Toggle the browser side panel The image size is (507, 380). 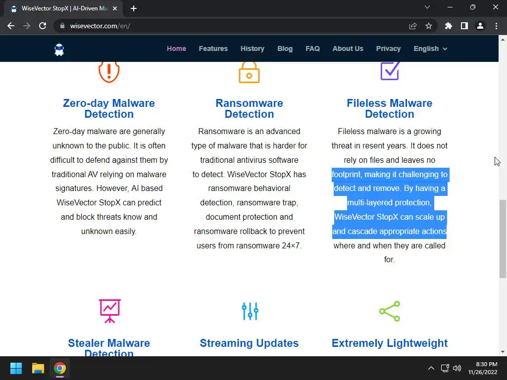click(x=464, y=26)
